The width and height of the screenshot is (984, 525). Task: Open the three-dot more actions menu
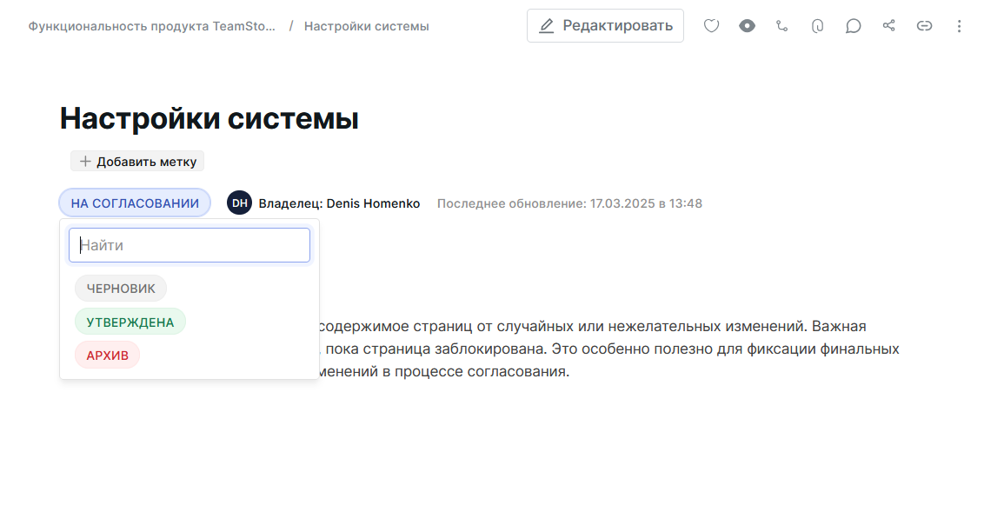click(959, 26)
